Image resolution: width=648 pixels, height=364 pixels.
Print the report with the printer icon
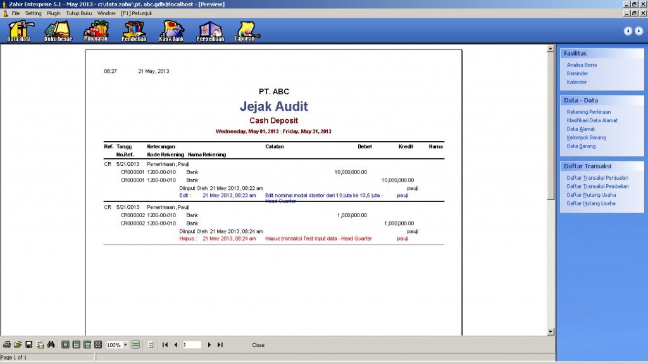tap(7, 345)
